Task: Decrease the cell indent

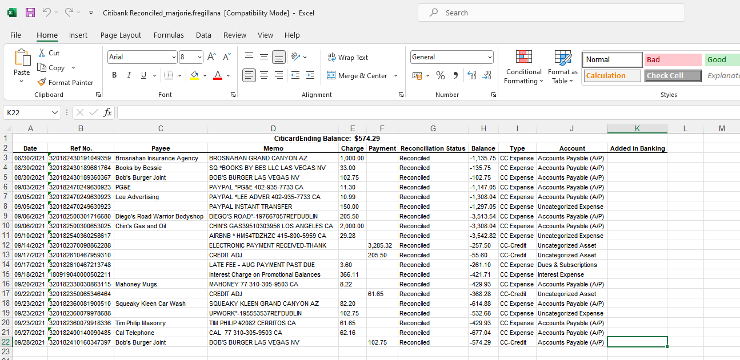Action: click(x=295, y=75)
